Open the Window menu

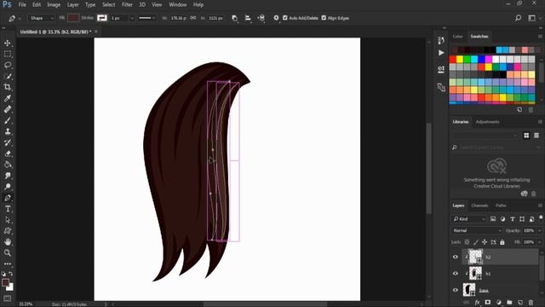coord(178,5)
